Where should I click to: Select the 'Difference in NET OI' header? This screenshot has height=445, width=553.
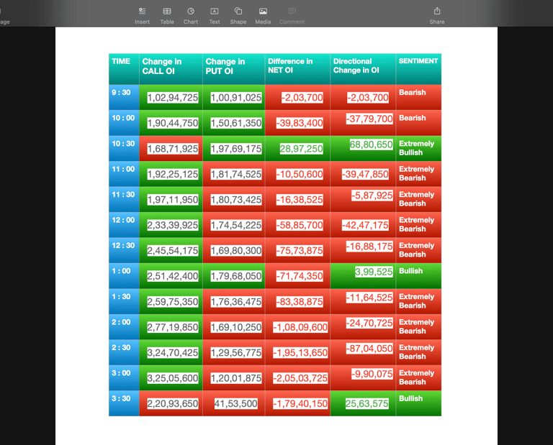297,69
